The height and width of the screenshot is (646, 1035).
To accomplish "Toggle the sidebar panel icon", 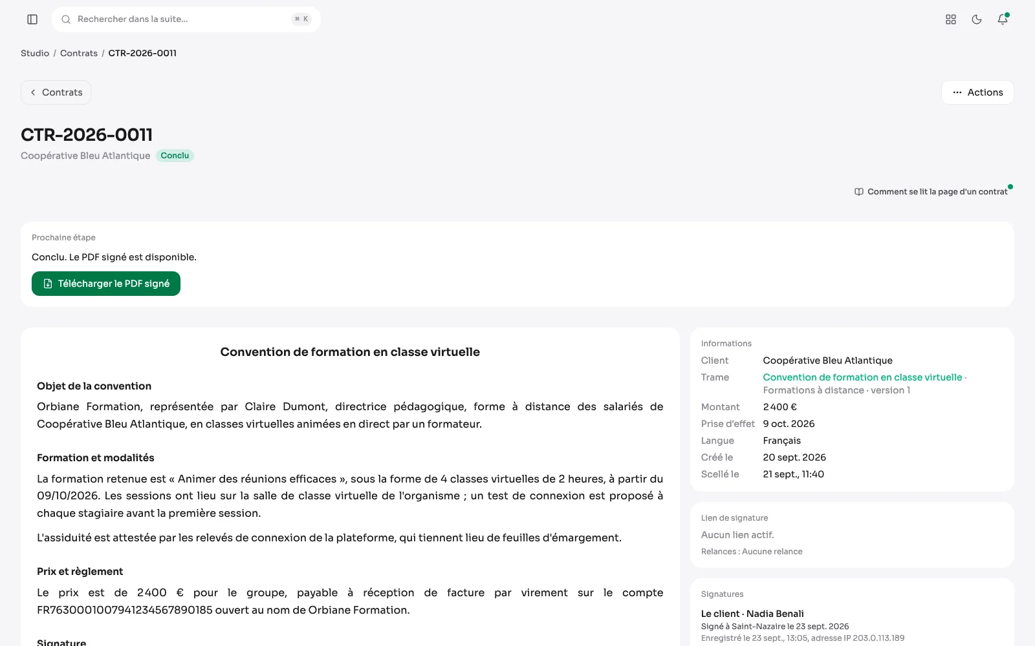I will coord(32,19).
